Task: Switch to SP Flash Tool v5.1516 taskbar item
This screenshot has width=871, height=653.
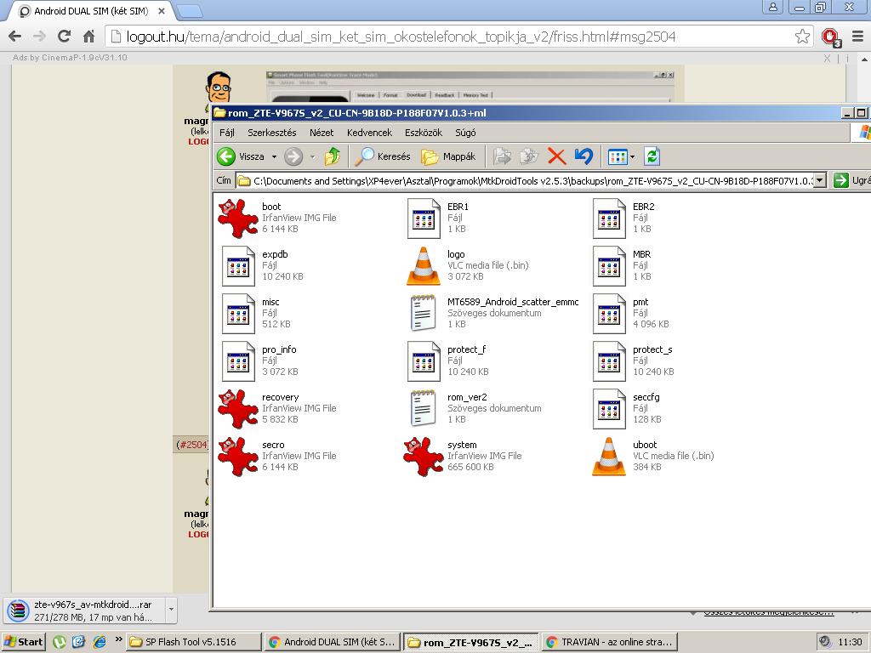Action: 193,642
